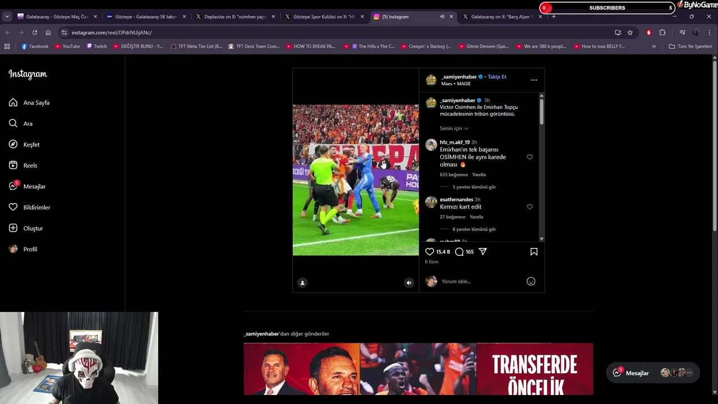This screenshot has width=718, height=404.
Task: Open TRANSFERDE ÖNCELİK post thumbnail
Action: point(535,369)
